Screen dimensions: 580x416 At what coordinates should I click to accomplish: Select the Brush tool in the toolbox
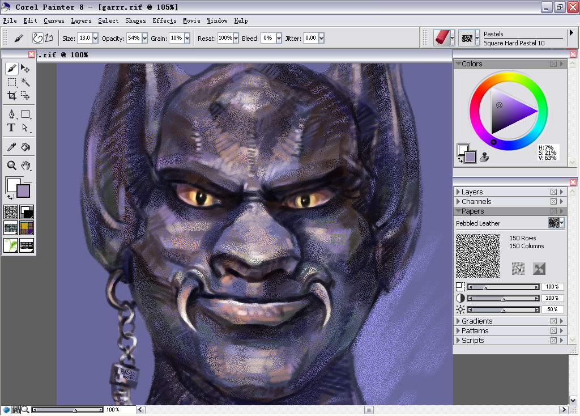pyautogui.click(x=11, y=69)
